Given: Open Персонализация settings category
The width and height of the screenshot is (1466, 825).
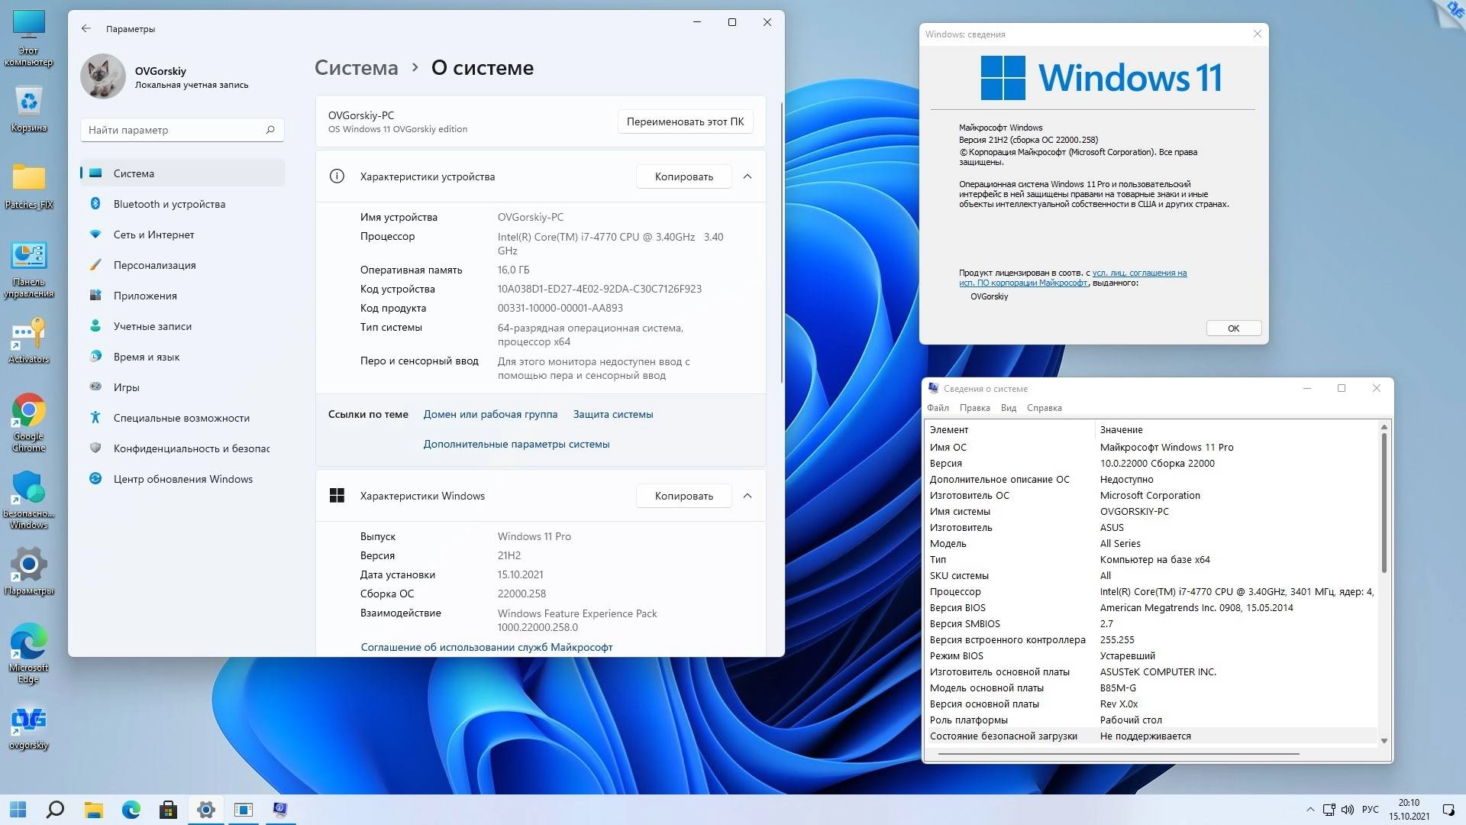Looking at the screenshot, I should pos(155,265).
